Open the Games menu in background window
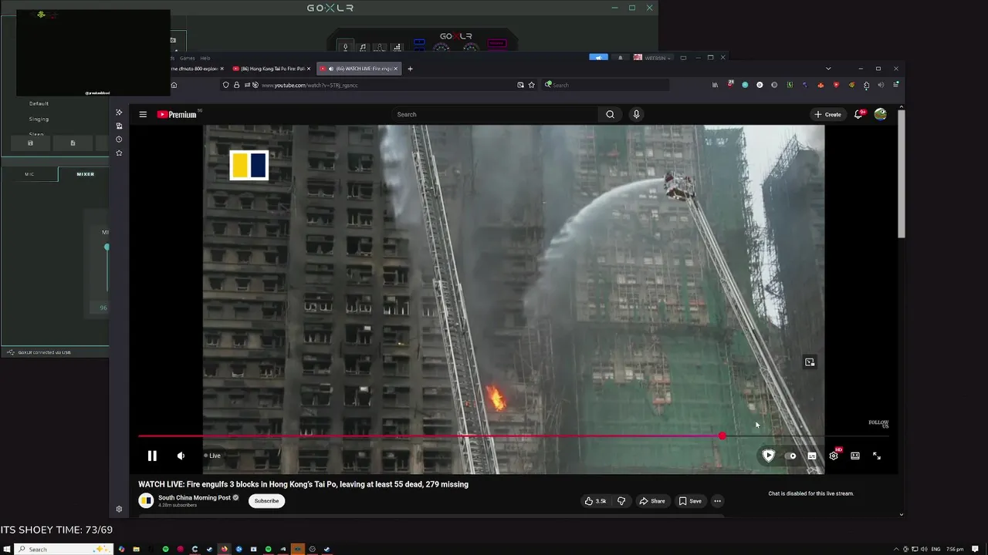 pyautogui.click(x=188, y=58)
